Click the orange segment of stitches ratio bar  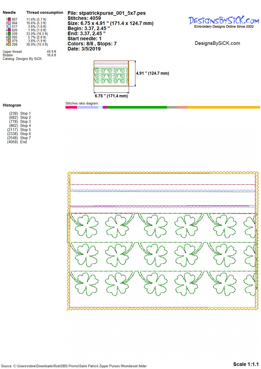coord(224,107)
